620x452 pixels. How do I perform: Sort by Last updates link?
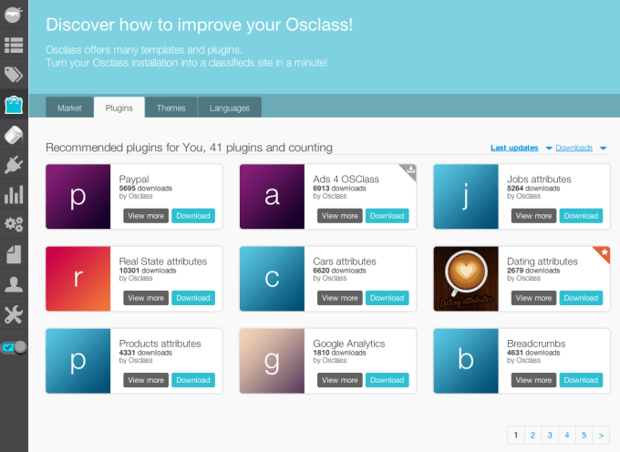pyautogui.click(x=514, y=148)
